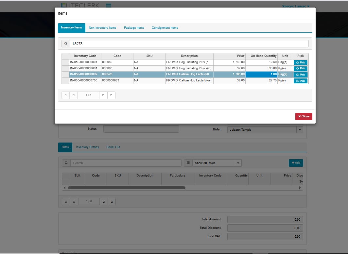348x254 pixels.
Task: Select the row selector of code 000082
Action: click(x=65, y=62)
